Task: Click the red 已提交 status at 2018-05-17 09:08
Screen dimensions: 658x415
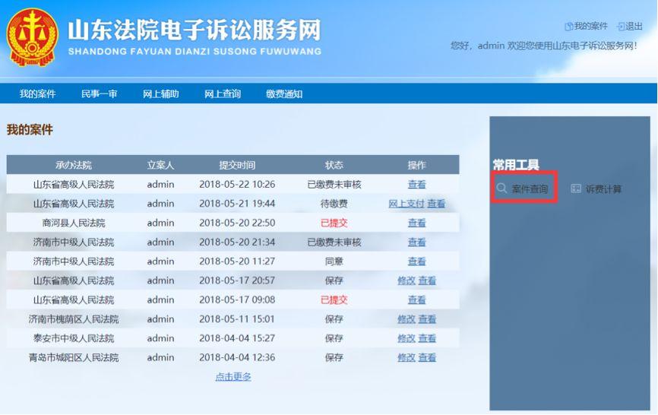Action: point(334,299)
